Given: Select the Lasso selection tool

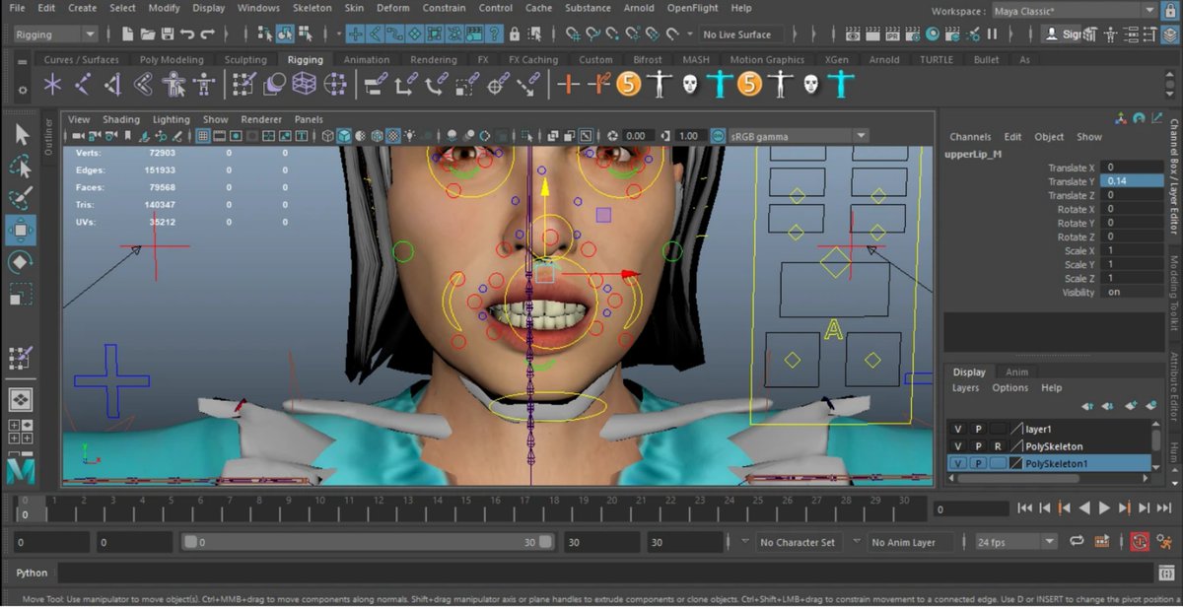Looking at the screenshot, I should pyautogui.click(x=21, y=167).
